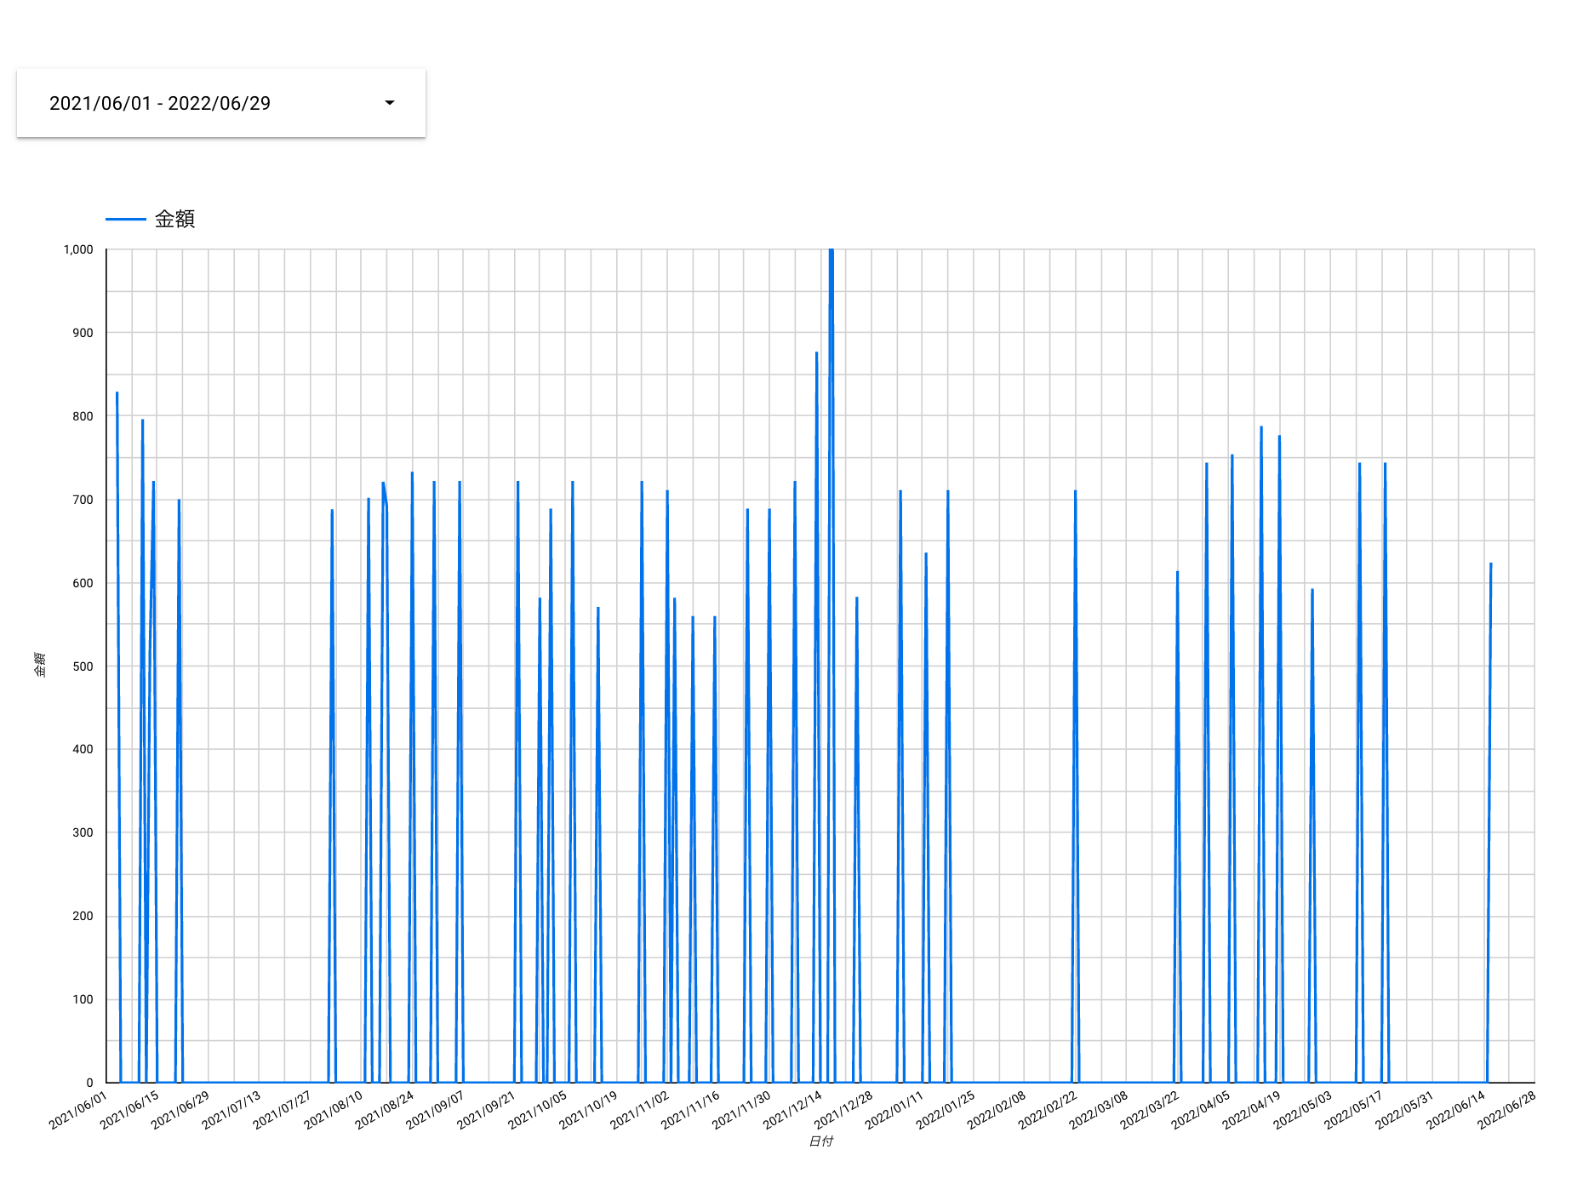Click the x-axis date 2022/02/08
This screenshot has height=1178, width=1583.
pos(997,1110)
